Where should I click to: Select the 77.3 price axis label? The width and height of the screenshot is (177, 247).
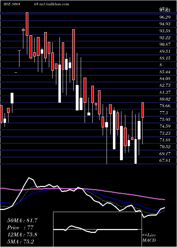click(x=164, y=113)
